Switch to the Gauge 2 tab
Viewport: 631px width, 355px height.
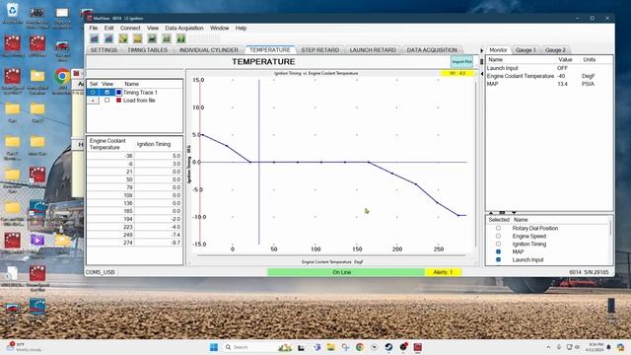tap(555, 50)
